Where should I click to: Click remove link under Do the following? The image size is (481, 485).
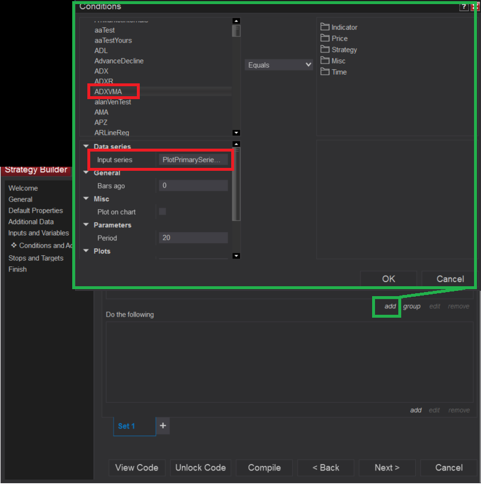coord(459,410)
